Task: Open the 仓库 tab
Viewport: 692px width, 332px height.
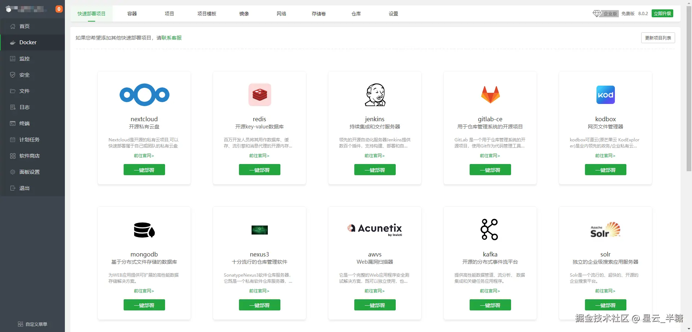Action: [x=356, y=14]
